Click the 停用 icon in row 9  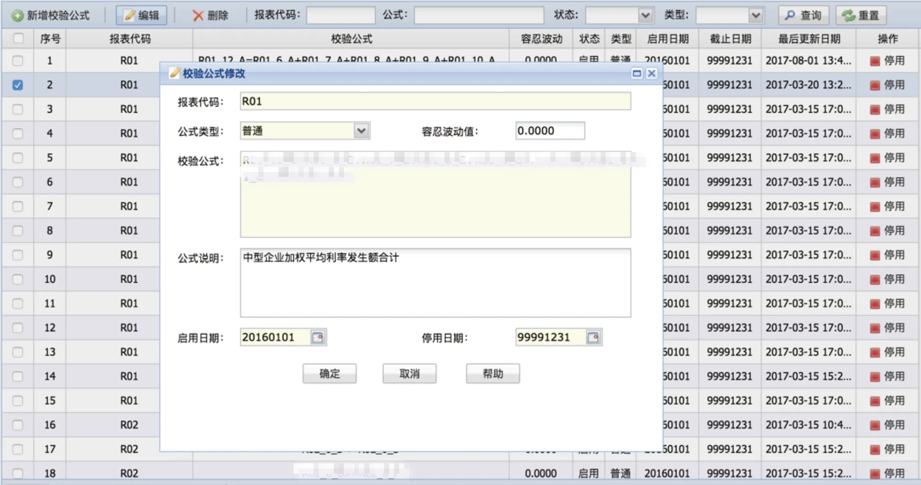pyautogui.click(x=875, y=255)
